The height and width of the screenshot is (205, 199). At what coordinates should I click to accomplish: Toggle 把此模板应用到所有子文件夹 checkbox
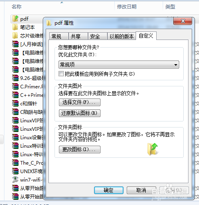[61, 74]
